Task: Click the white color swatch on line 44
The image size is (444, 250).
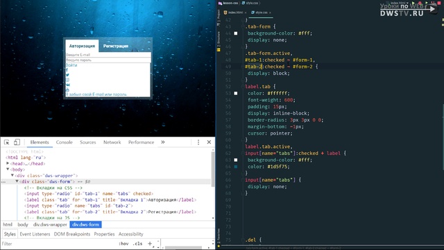Action: click(x=236, y=33)
